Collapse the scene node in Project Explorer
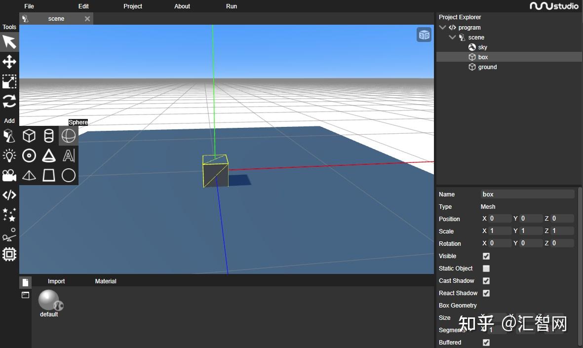Image resolution: width=583 pixels, height=348 pixels. (452, 37)
